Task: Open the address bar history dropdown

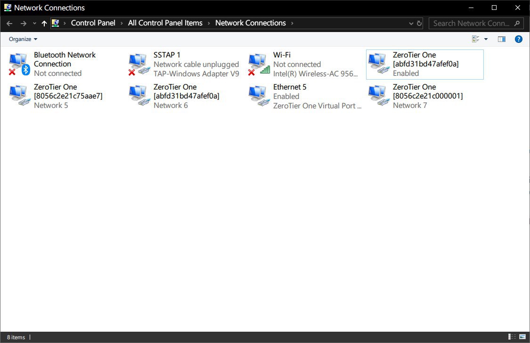Action: (x=411, y=23)
